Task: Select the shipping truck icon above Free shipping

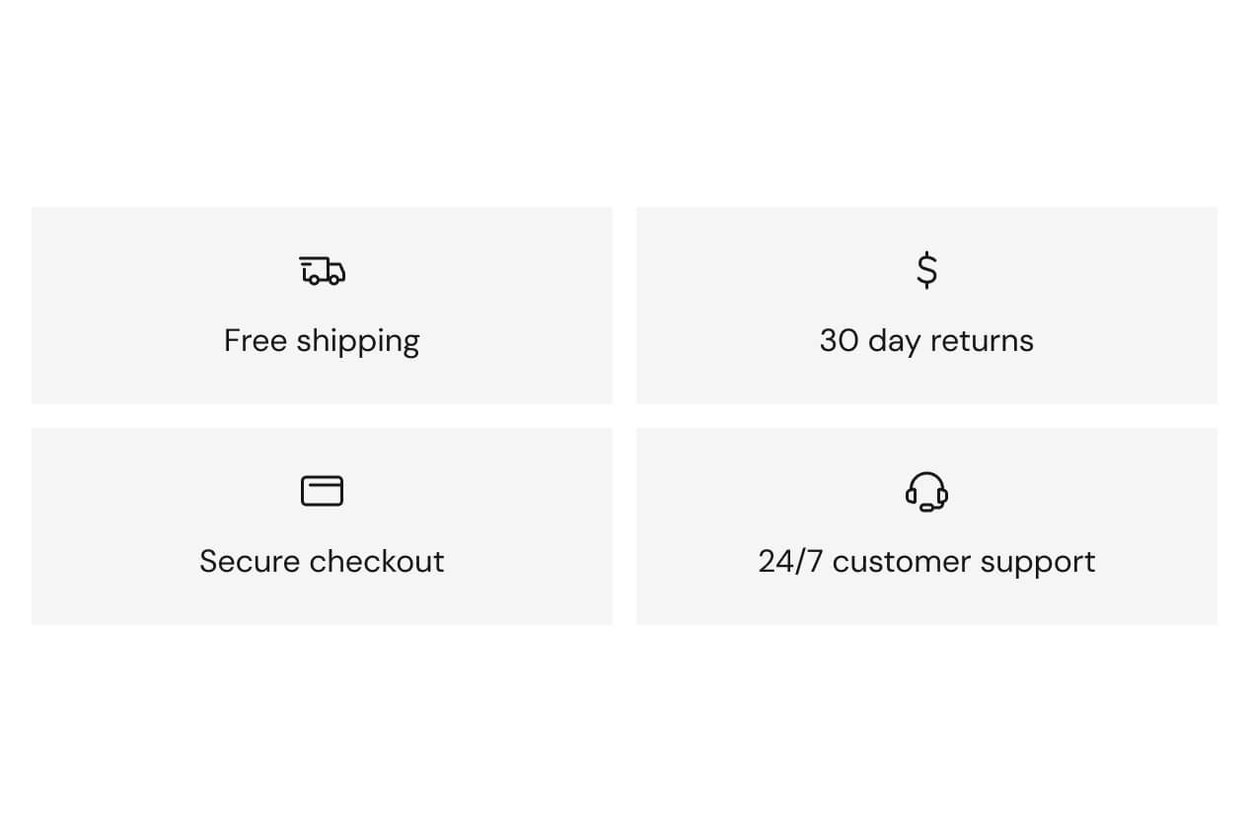Action: click(x=323, y=270)
